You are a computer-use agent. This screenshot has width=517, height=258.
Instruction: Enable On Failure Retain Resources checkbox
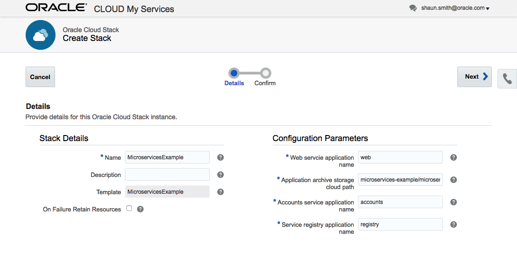click(x=129, y=208)
